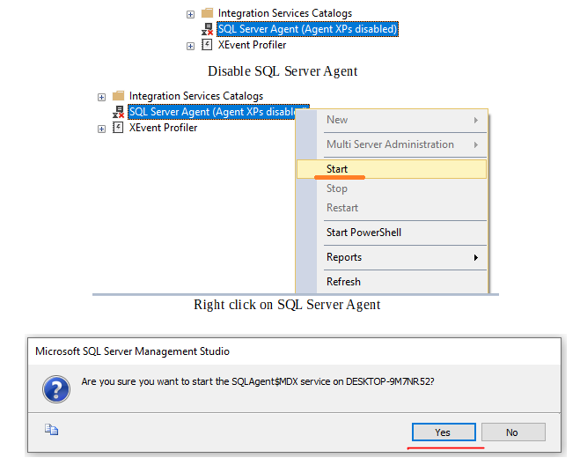Screen dimensions: 580x458
Task: Click caption Right click on SQL Server Agent
Action: pyautogui.click(x=287, y=305)
